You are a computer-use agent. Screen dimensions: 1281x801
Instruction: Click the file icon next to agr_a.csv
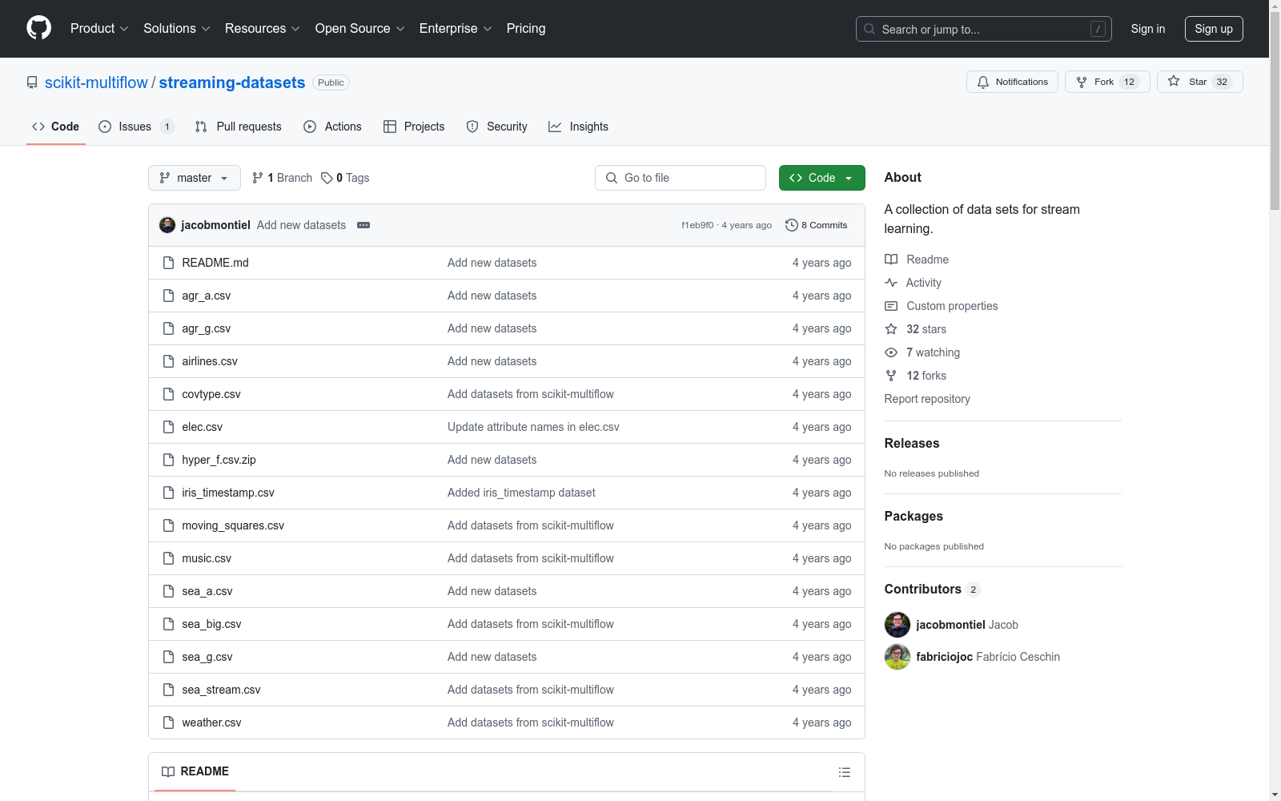click(x=168, y=296)
